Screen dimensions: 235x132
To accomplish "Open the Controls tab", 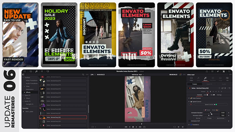I will [199, 95].
